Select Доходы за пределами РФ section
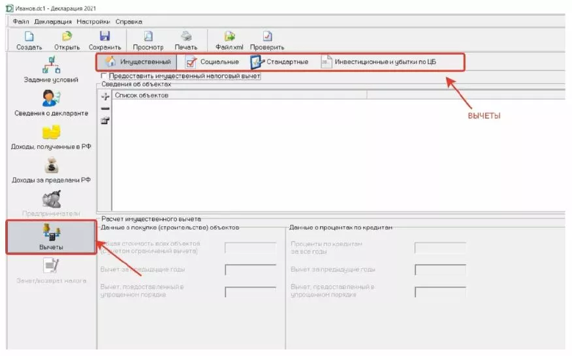This screenshot has width=572, height=356. [50, 170]
